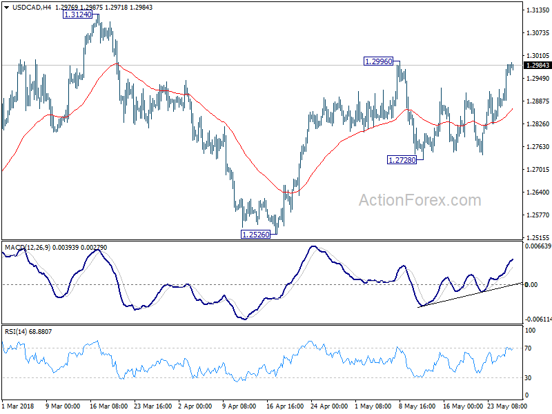This screenshot has width=552, height=414.
Task: Click the 16 Mar 08:00 date label
Action: pyautogui.click(x=109, y=406)
